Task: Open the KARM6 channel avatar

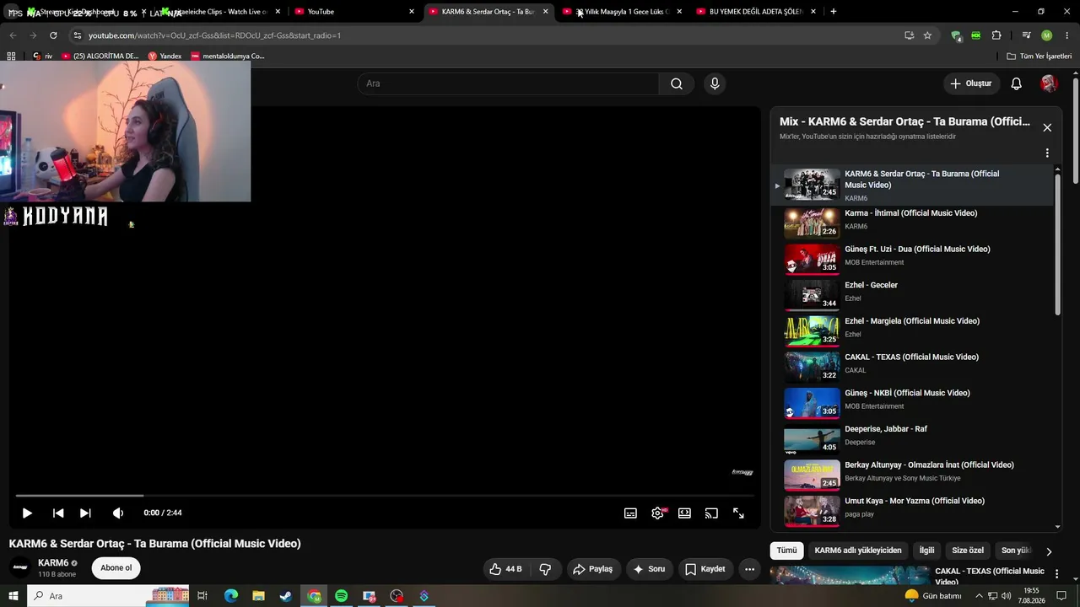Action: [x=20, y=567]
